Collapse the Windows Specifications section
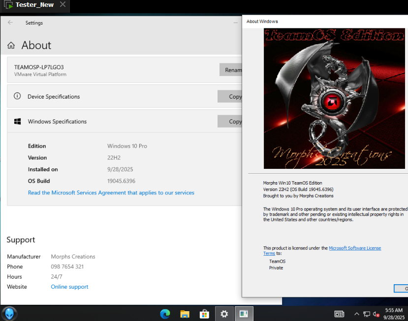The image size is (408, 321). (57, 121)
